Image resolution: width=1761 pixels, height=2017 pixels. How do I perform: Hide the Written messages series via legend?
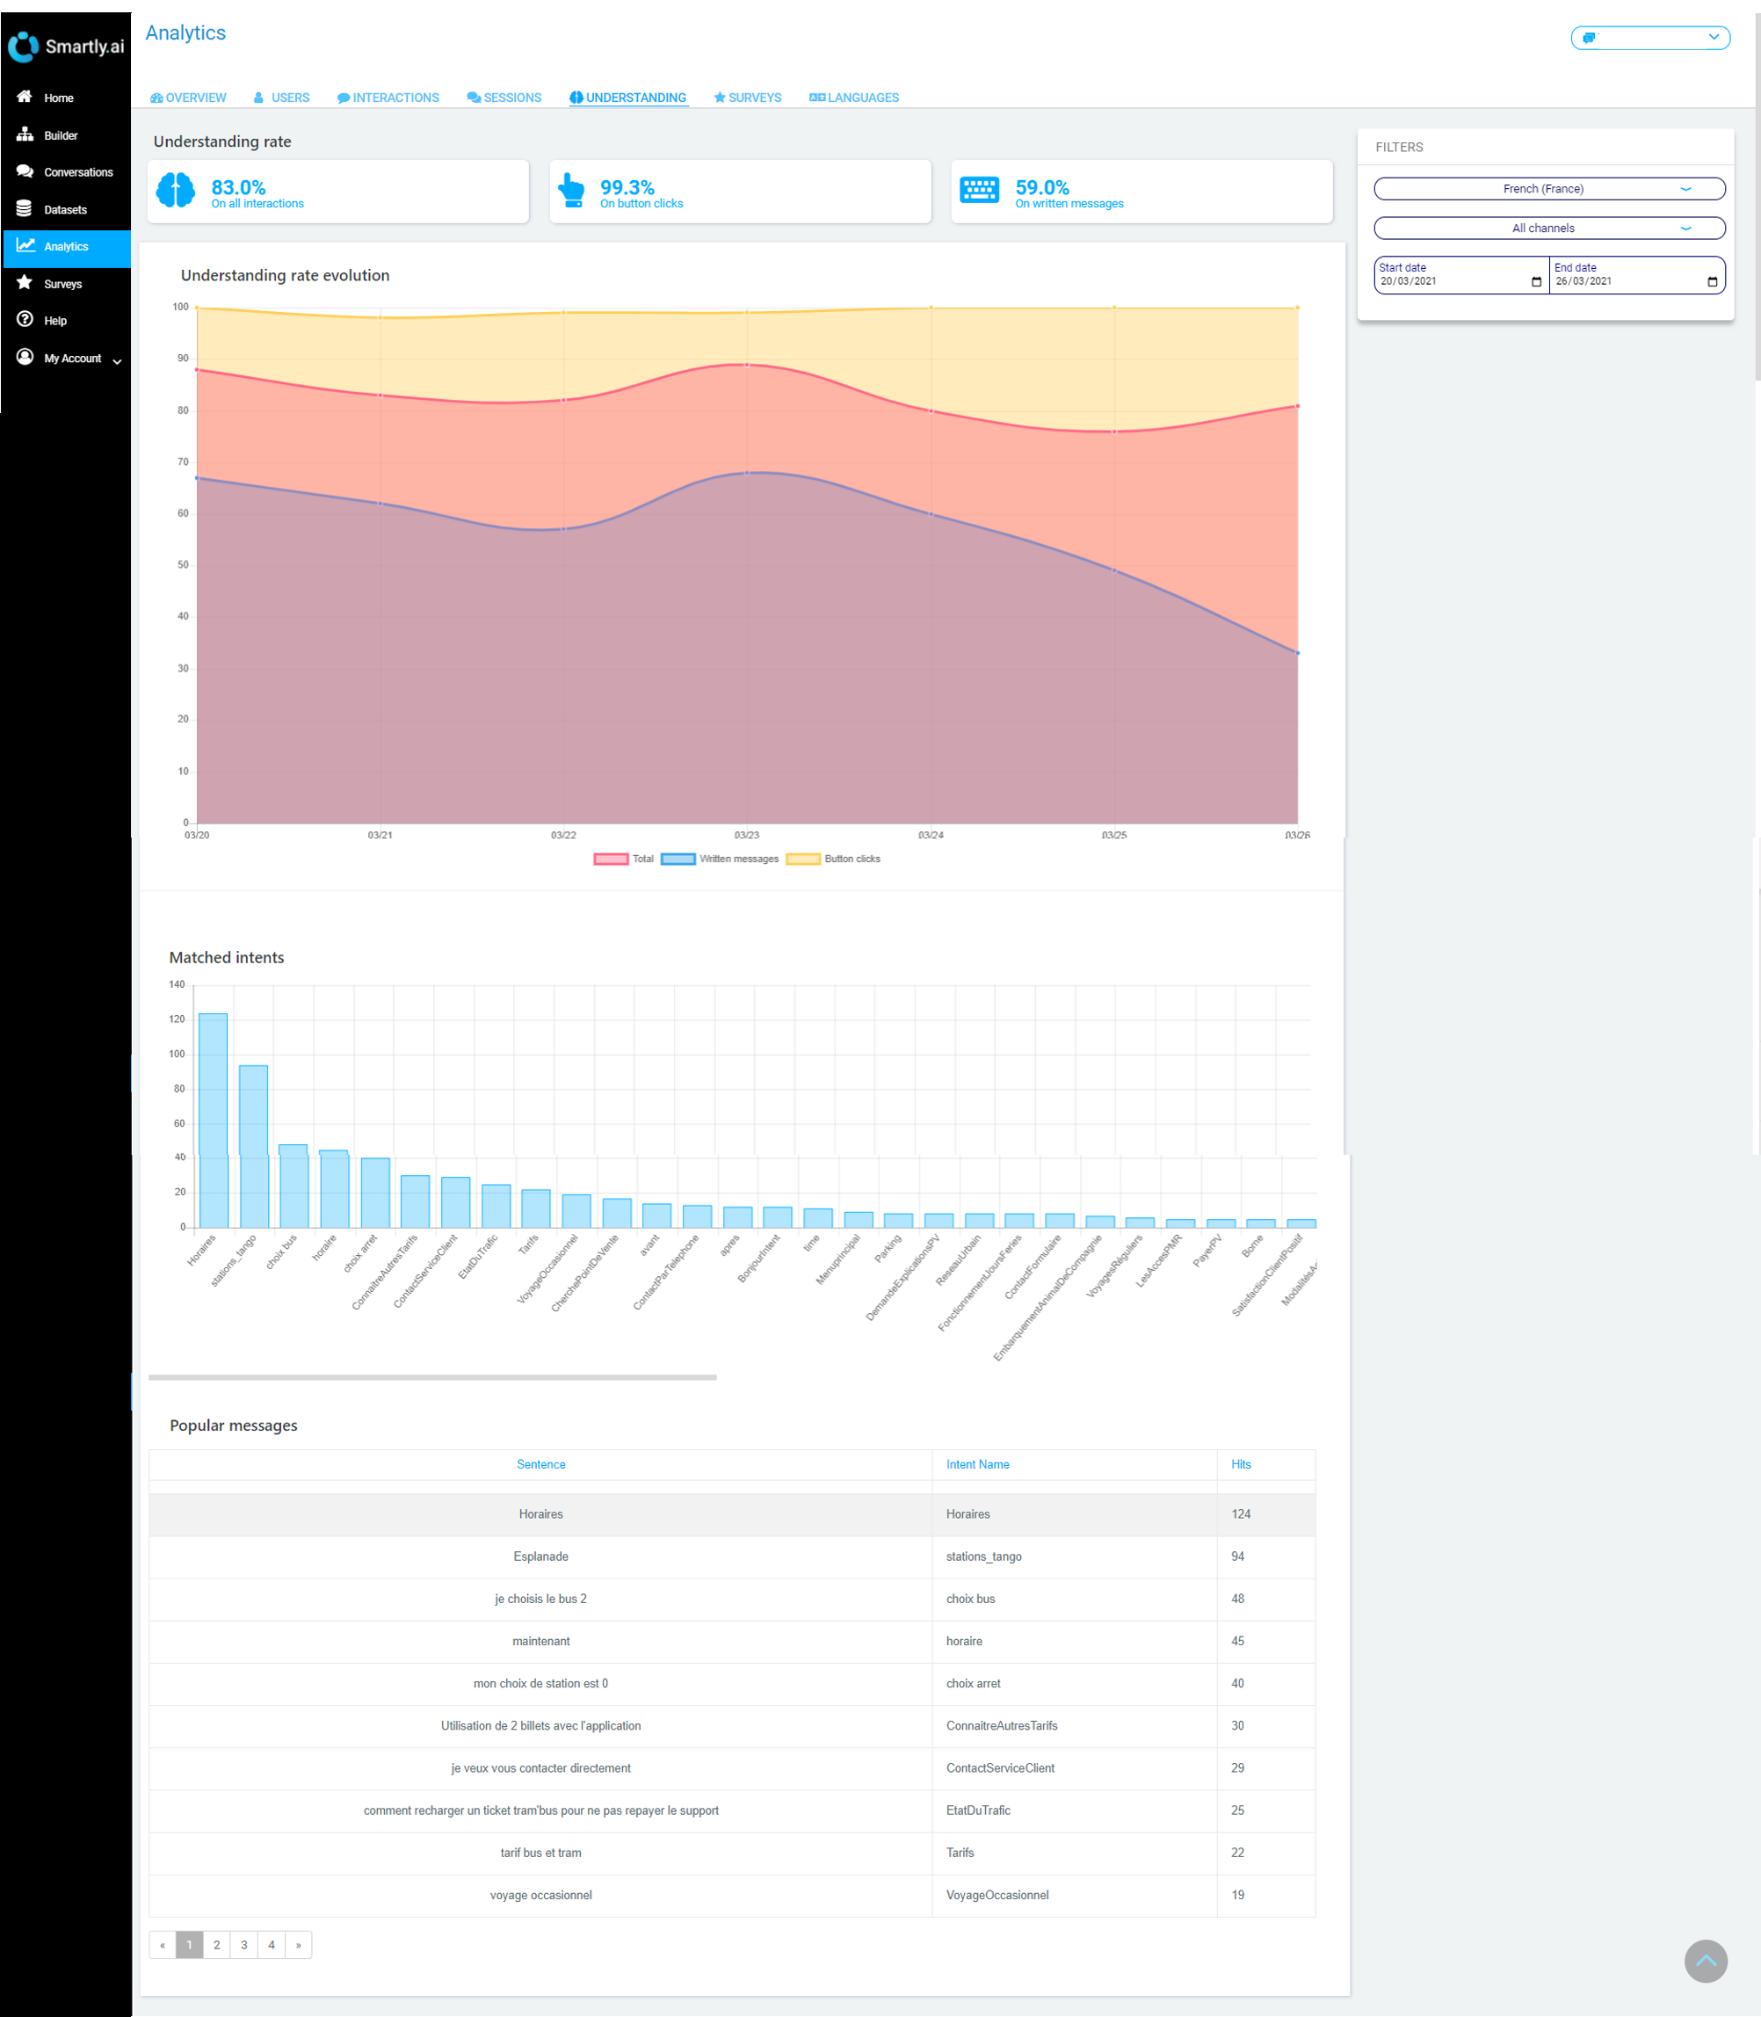coord(721,858)
